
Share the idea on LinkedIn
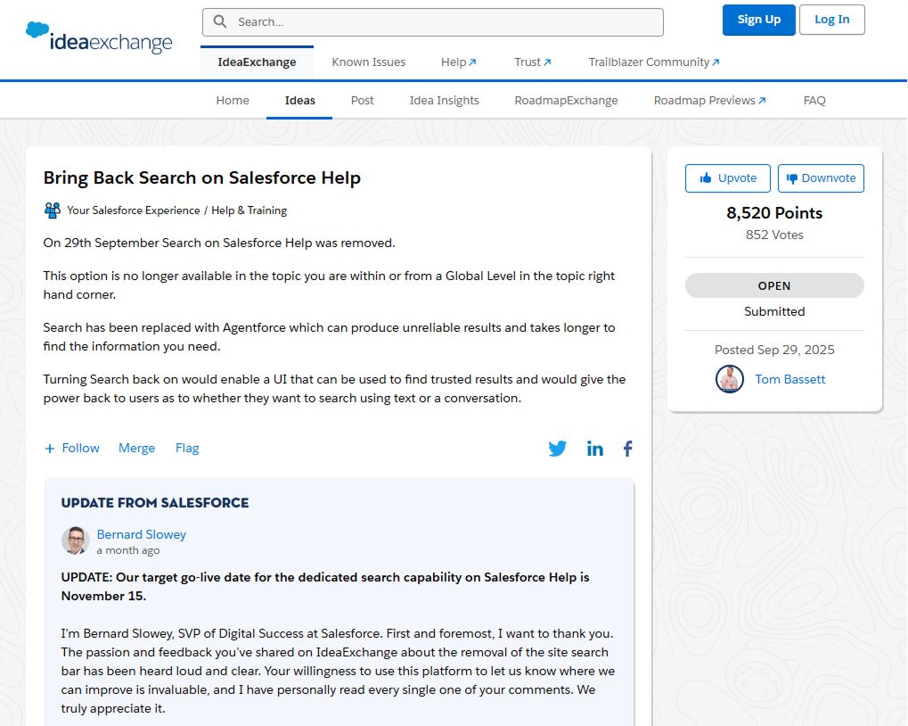tap(595, 449)
